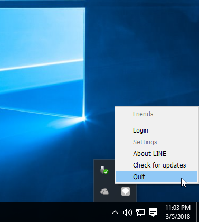Click the taskbar clock showing 11:03 PM

pyautogui.click(x=178, y=208)
